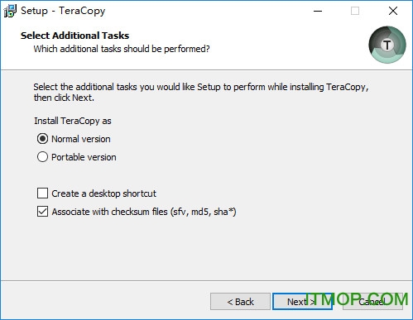Click the green ITMOP.COM watermark
Screen dimensions: 413x320
357,299
